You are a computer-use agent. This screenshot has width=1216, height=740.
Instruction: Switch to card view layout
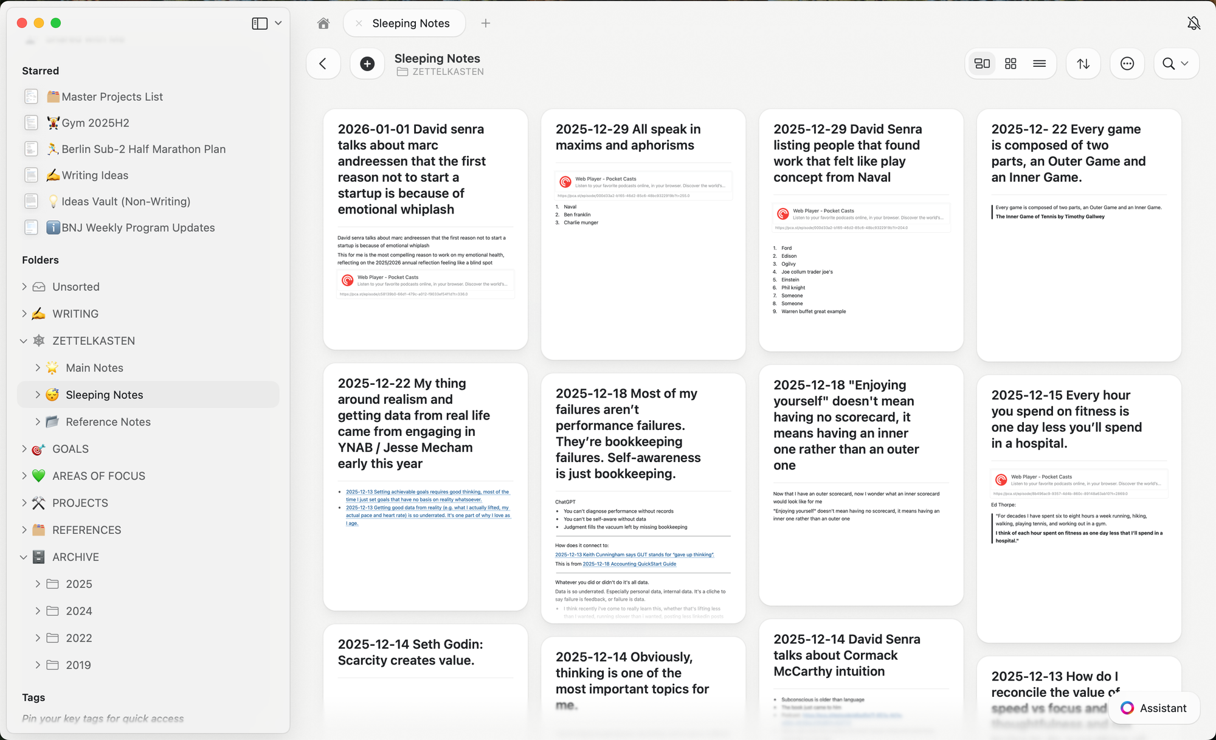tap(982, 64)
